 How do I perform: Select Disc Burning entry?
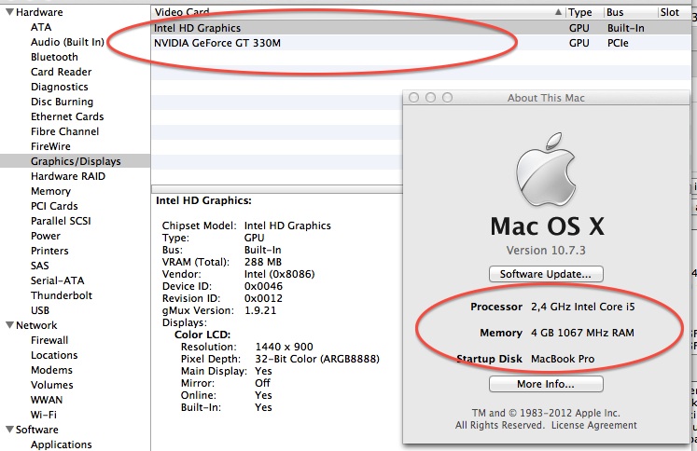[62, 102]
